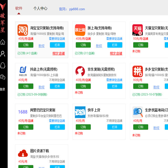This screenshot has height=168, width=168.
Task: Click 订购 for 快手上货
Action: click(x=83, y=127)
